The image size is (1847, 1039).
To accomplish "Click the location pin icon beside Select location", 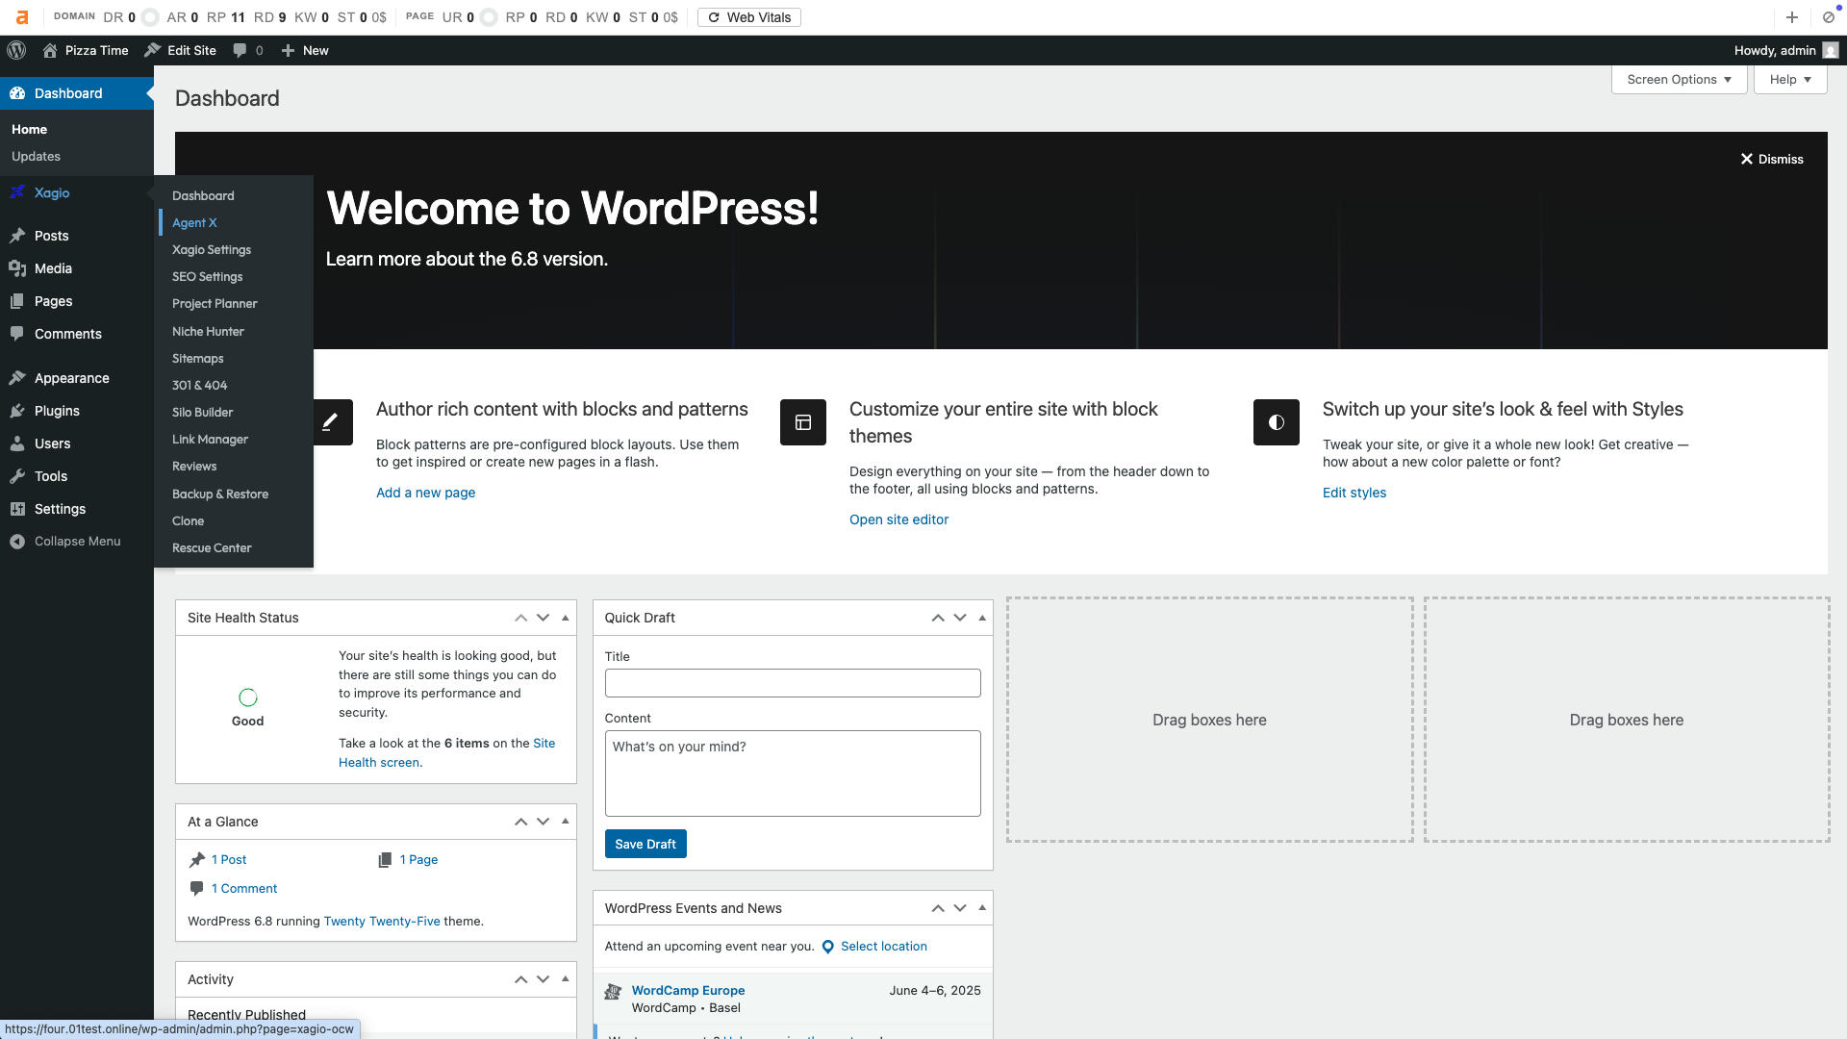I will [x=828, y=947].
